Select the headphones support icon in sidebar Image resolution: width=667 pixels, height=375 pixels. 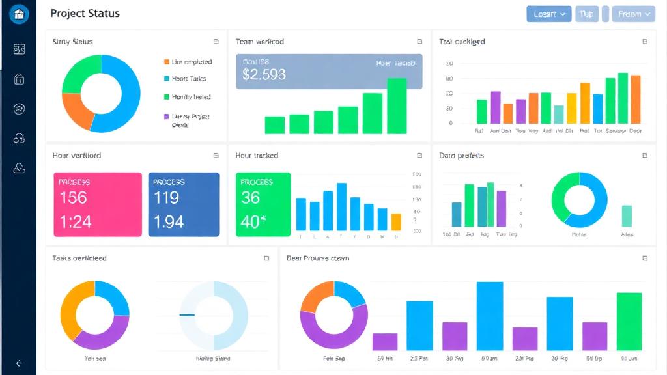[x=19, y=138]
